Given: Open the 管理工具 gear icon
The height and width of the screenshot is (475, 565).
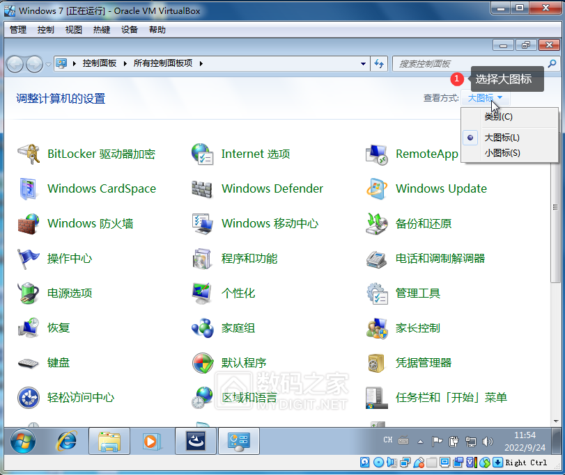Looking at the screenshot, I should 377,293.
